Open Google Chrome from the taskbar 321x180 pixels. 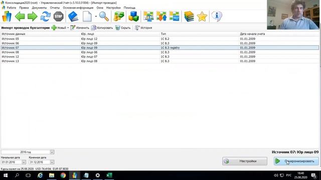[x=63, y=175]
